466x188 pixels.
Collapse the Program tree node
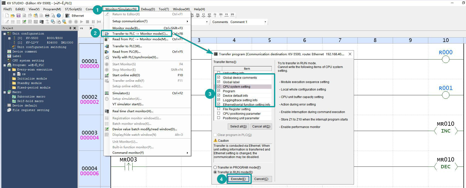[x=4, y=65]
